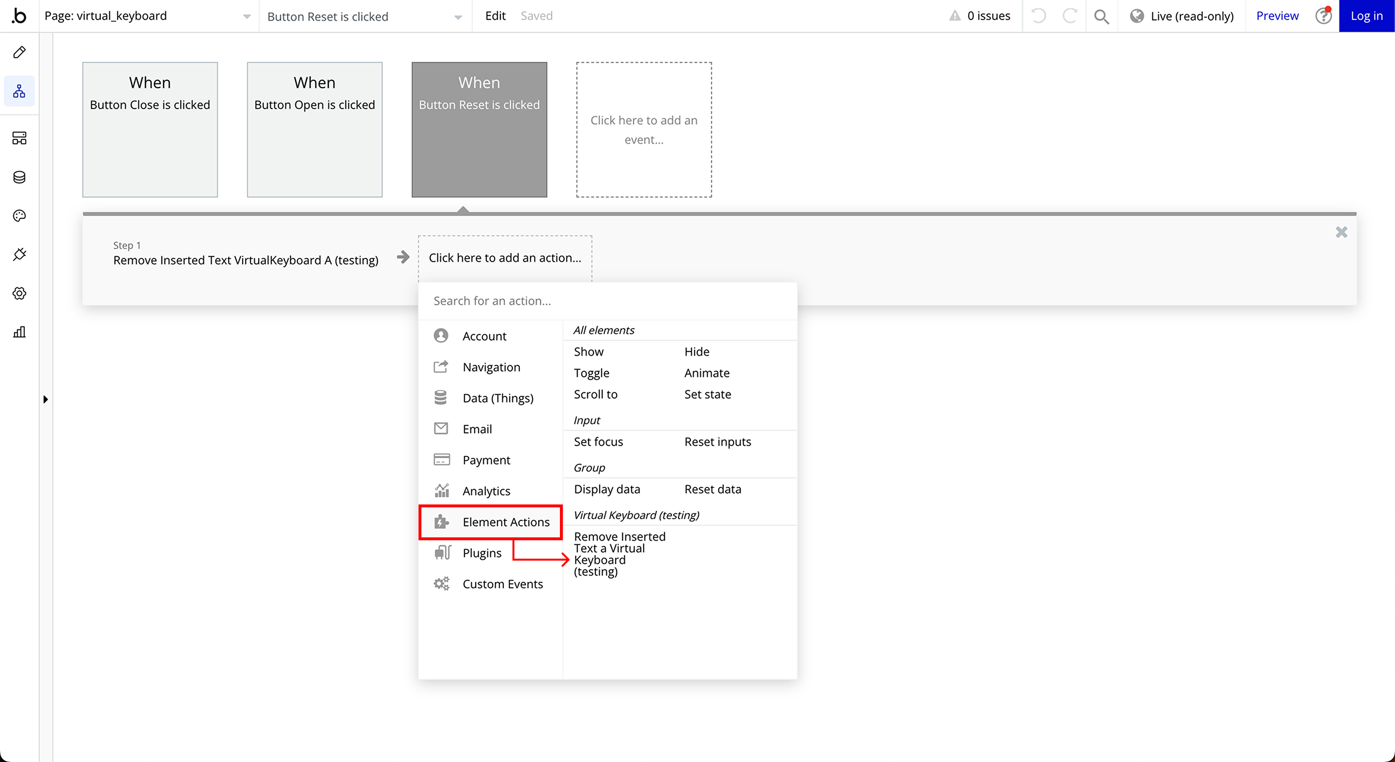Open the Preview link
1395x762 pixels.
(x=1277, y=16)
